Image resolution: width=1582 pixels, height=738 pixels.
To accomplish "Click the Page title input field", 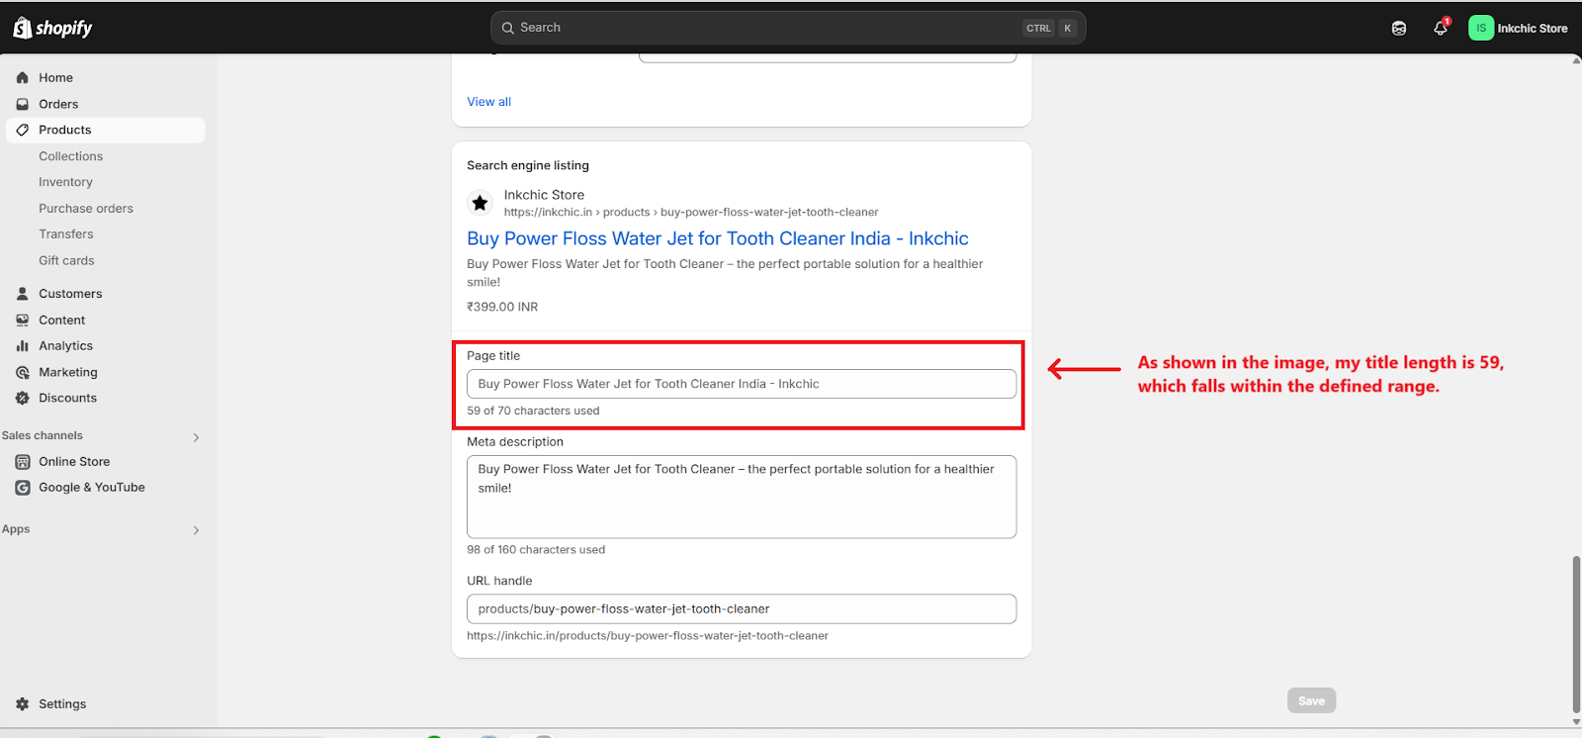I will point(742,384).
